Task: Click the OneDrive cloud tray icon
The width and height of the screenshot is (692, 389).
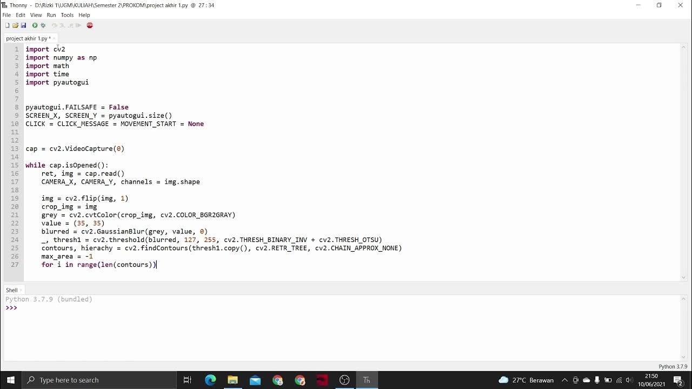Action: (x=587, y=380)
